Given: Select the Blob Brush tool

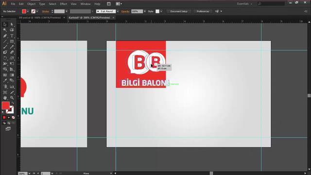Looking at the screenshot, I should tap(5, 52).
